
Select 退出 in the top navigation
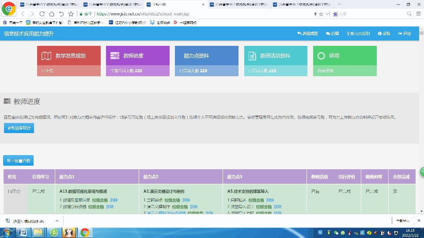404,33
